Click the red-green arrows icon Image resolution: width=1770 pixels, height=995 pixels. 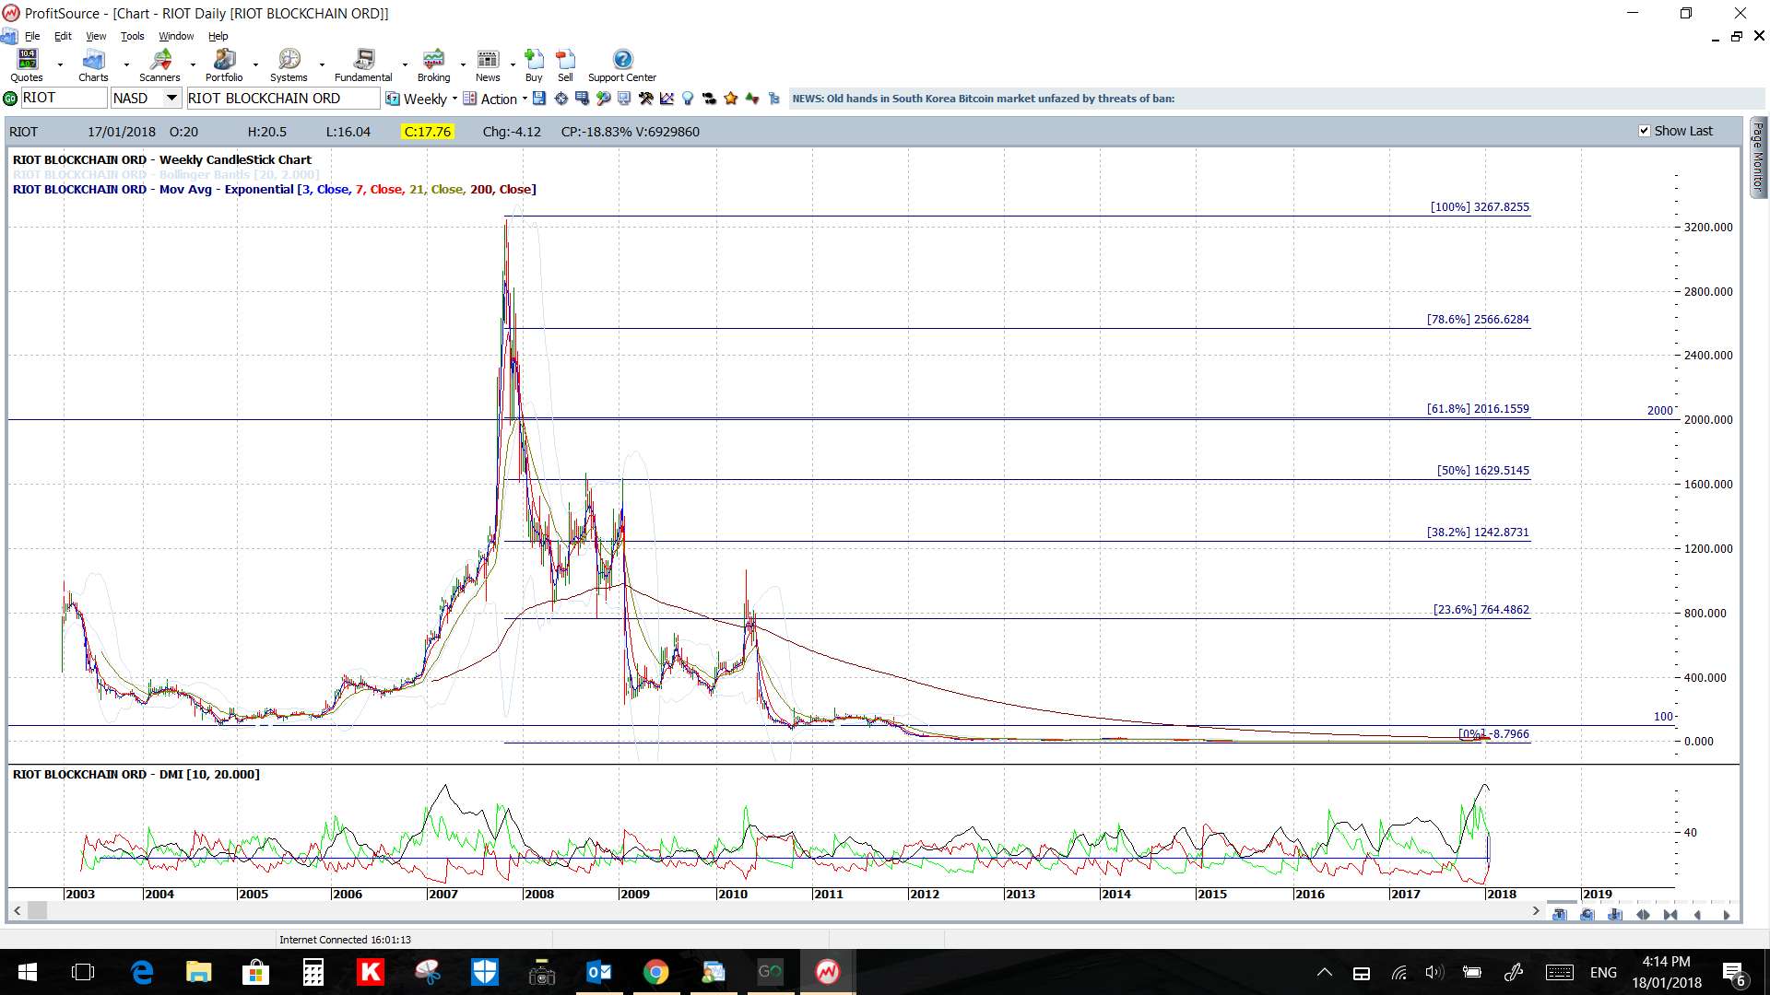pyautogui.click(x=752, y=99)
